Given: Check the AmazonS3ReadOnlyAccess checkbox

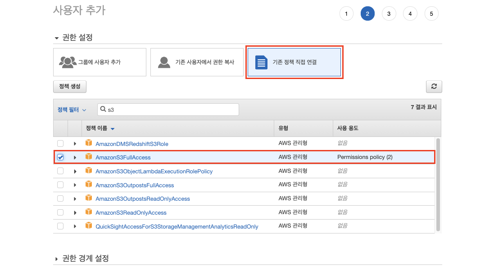Looking at the screenshot, I should (60, 212).
